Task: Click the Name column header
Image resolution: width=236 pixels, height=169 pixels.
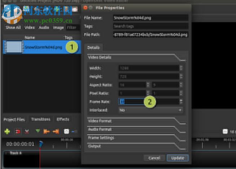Action: (30, 37)
